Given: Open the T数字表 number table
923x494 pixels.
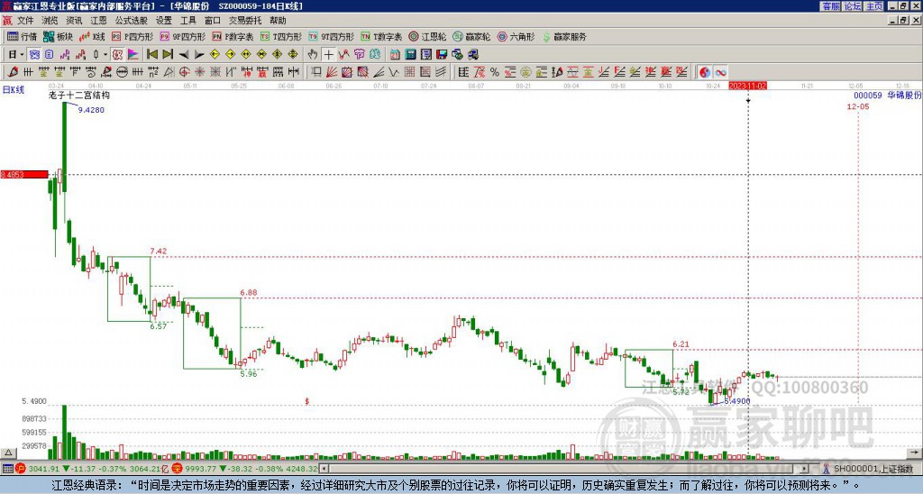Looking at the screenshot, I should (x=379, y=37).
